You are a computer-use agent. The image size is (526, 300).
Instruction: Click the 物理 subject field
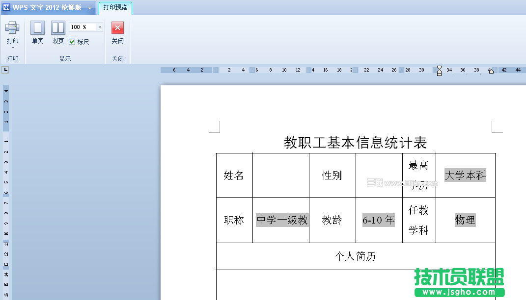tap(465, 220)
